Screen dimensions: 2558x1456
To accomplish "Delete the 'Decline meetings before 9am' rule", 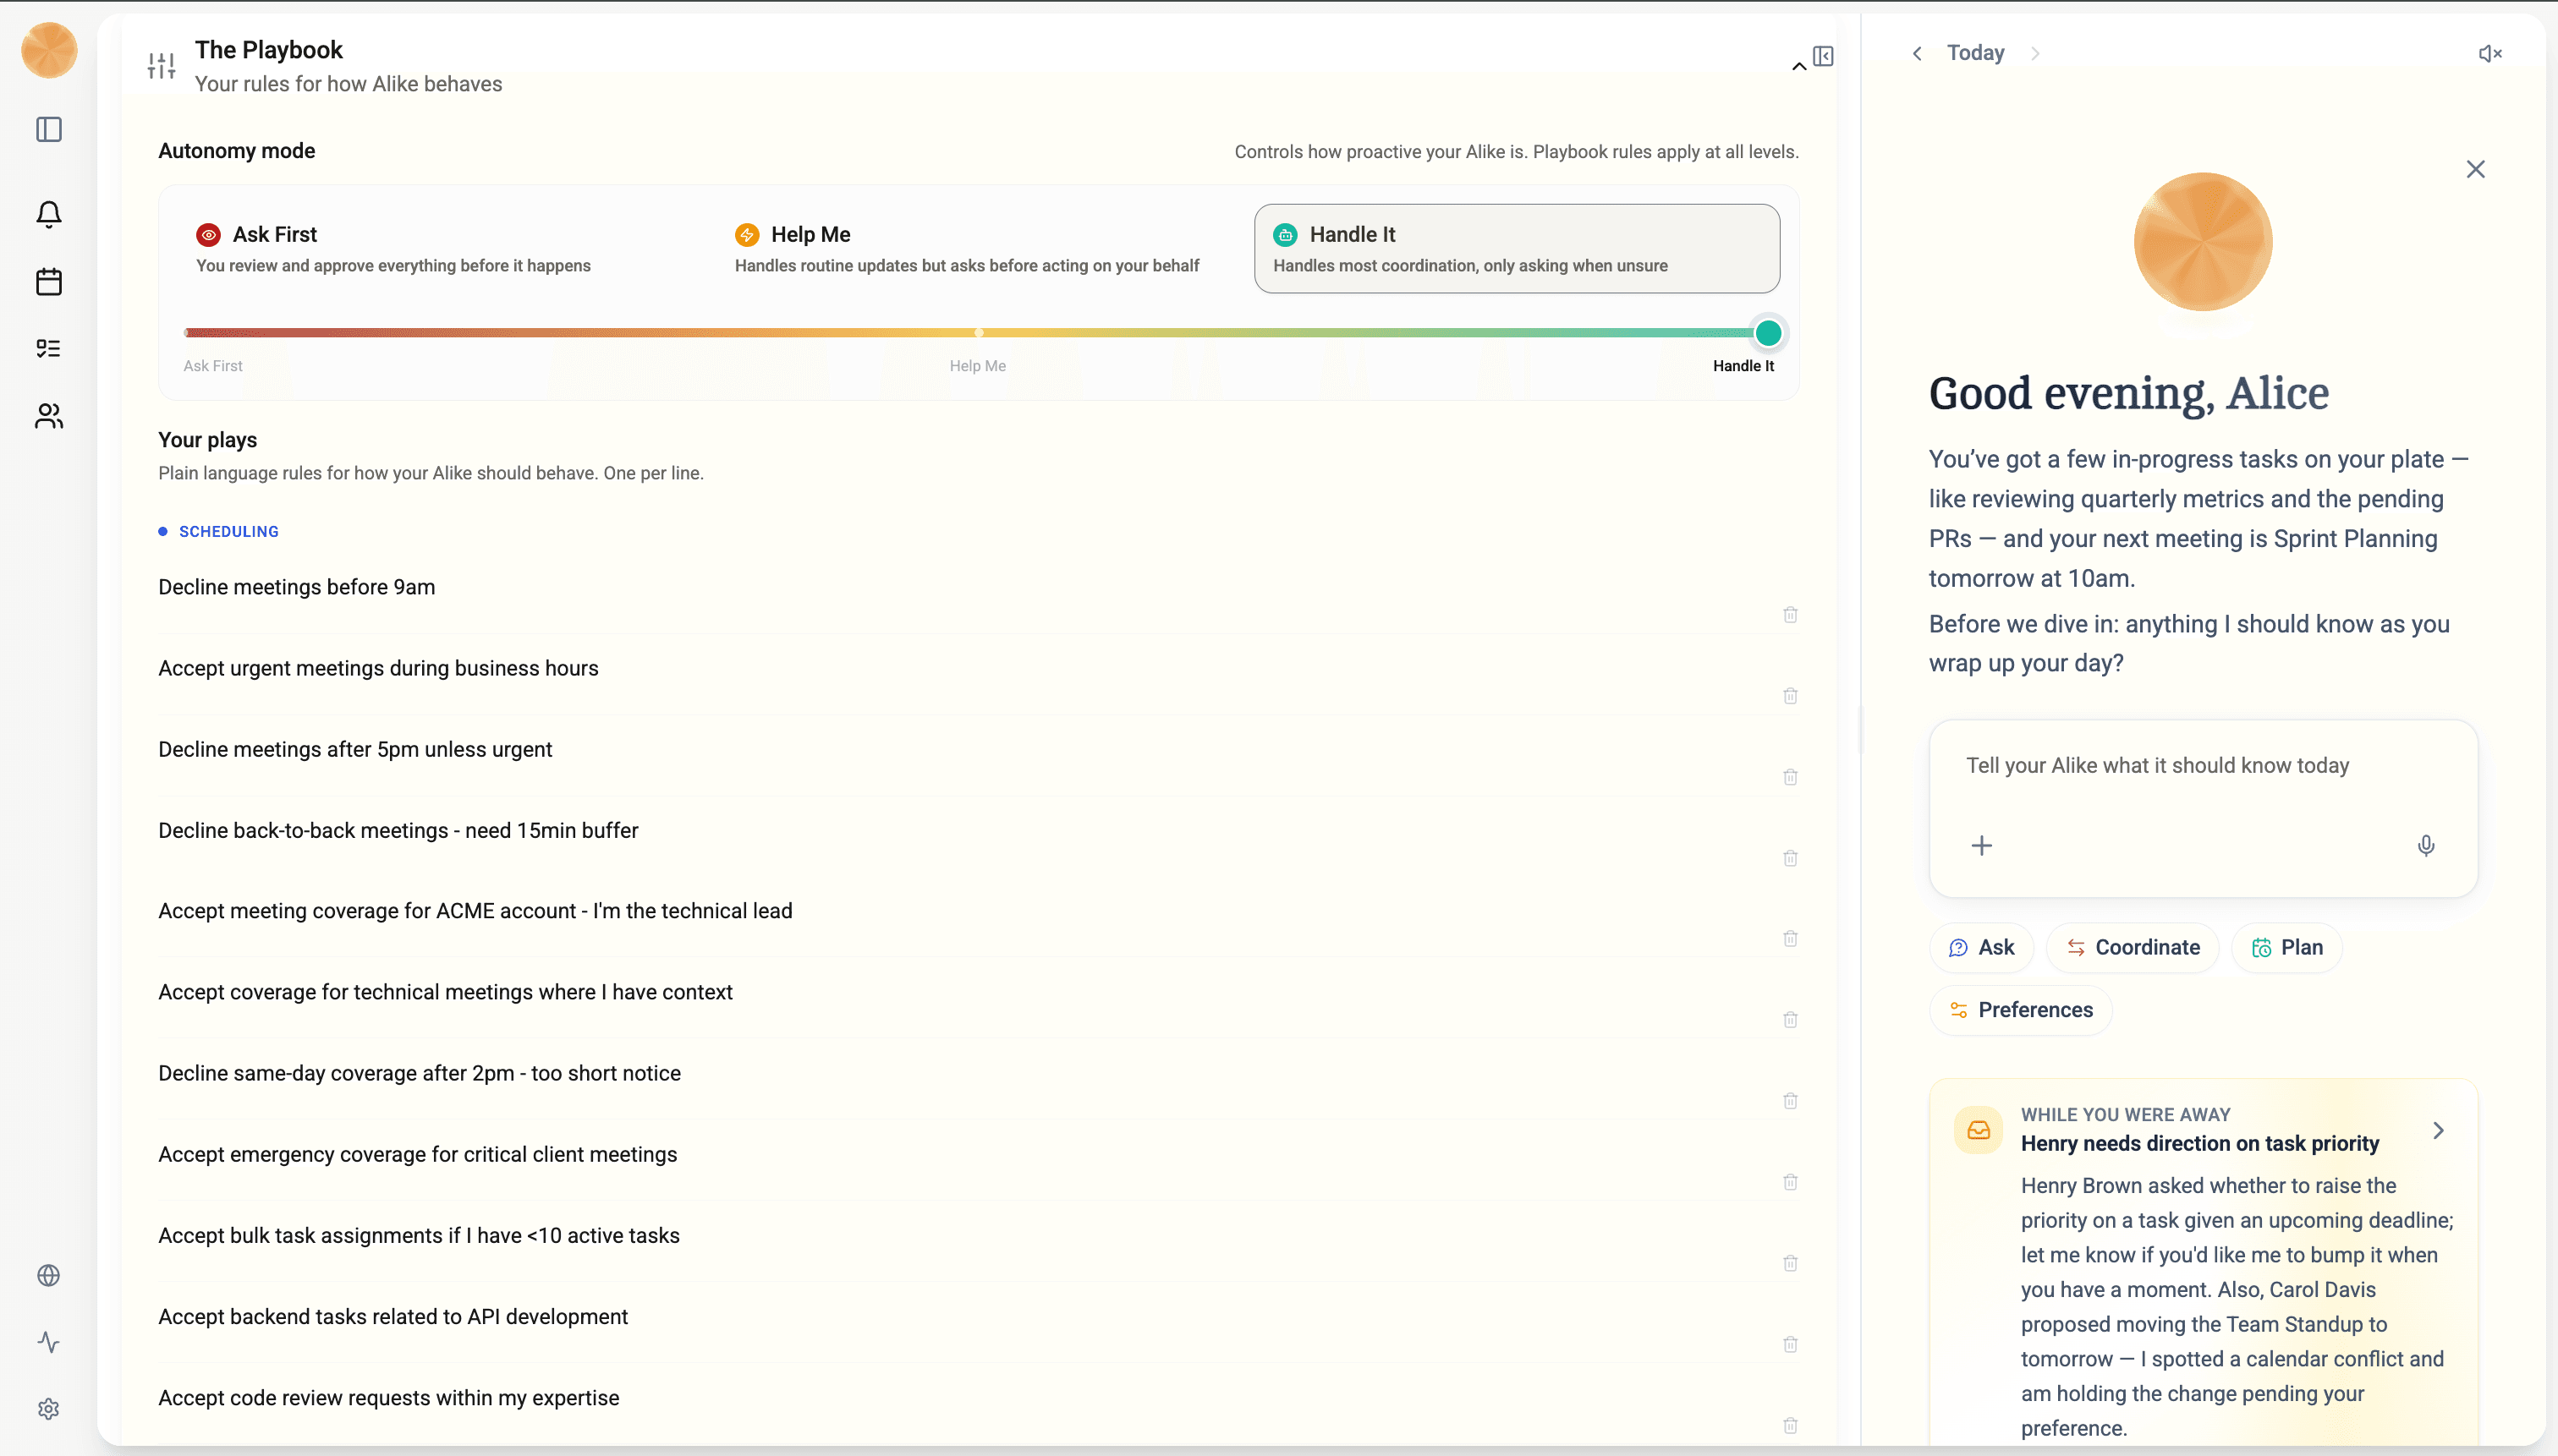I will coord(1790,615).
